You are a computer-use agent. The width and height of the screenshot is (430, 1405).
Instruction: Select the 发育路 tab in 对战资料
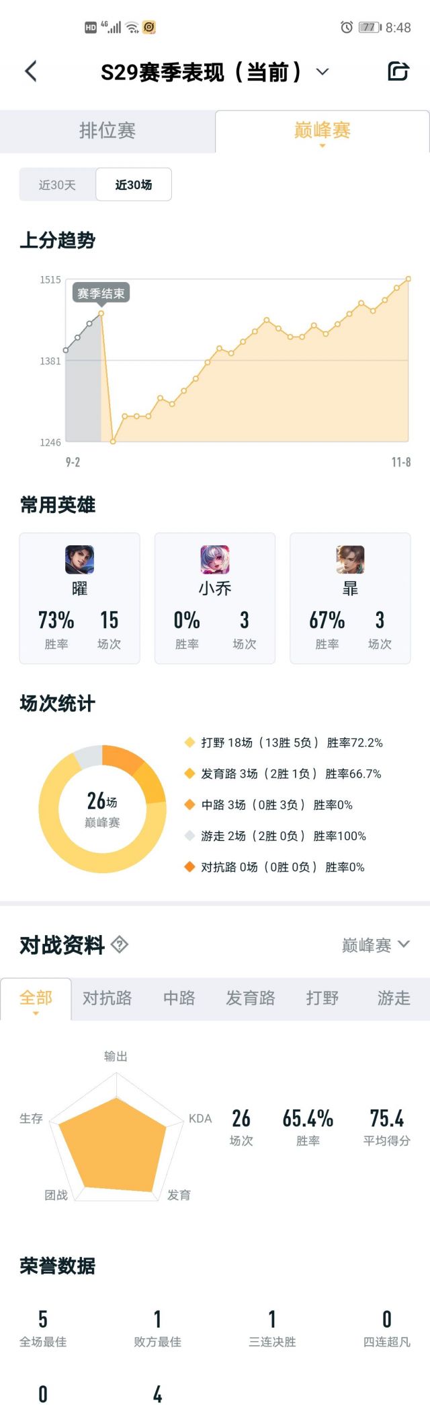click(x=251, y=998)
